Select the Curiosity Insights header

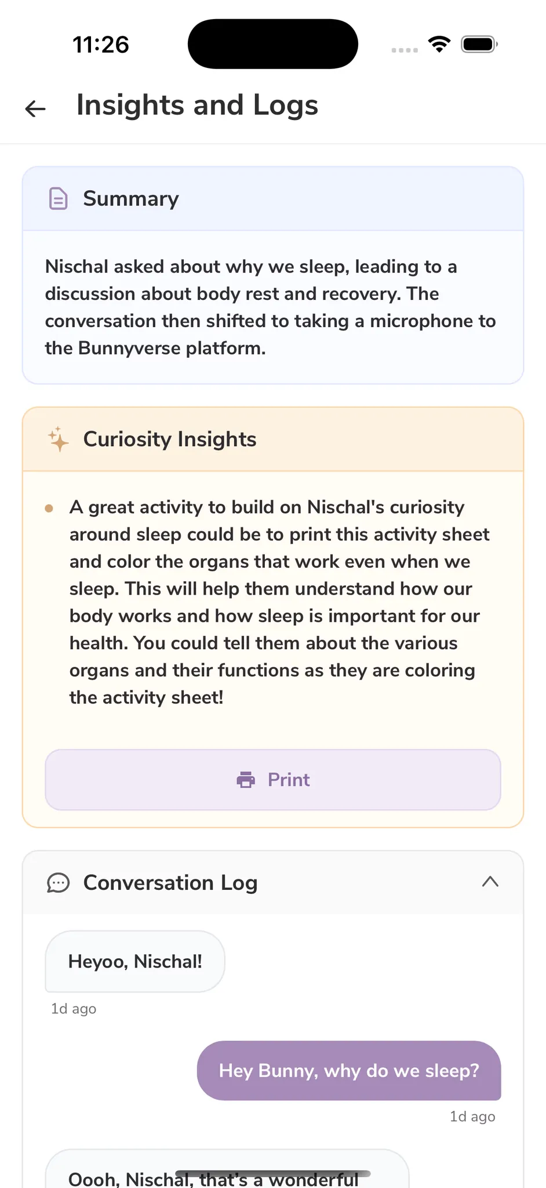tap(273, 439)
